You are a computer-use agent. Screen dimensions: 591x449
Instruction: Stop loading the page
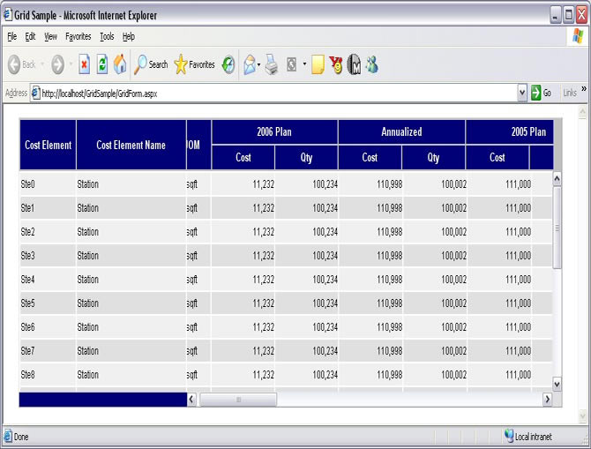84,64
